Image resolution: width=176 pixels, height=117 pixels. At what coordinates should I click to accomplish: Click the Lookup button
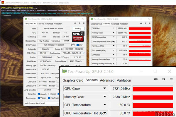click(78, 29)
